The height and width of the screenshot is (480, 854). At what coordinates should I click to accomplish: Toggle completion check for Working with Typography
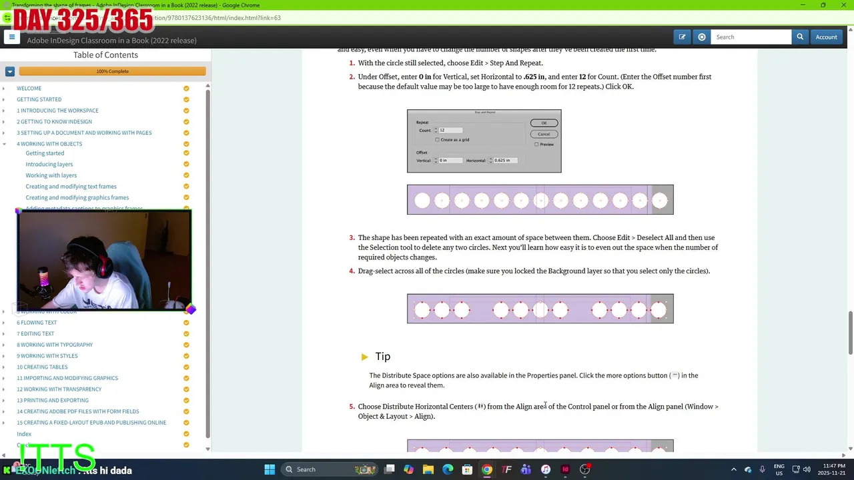[x=186, y=345]
